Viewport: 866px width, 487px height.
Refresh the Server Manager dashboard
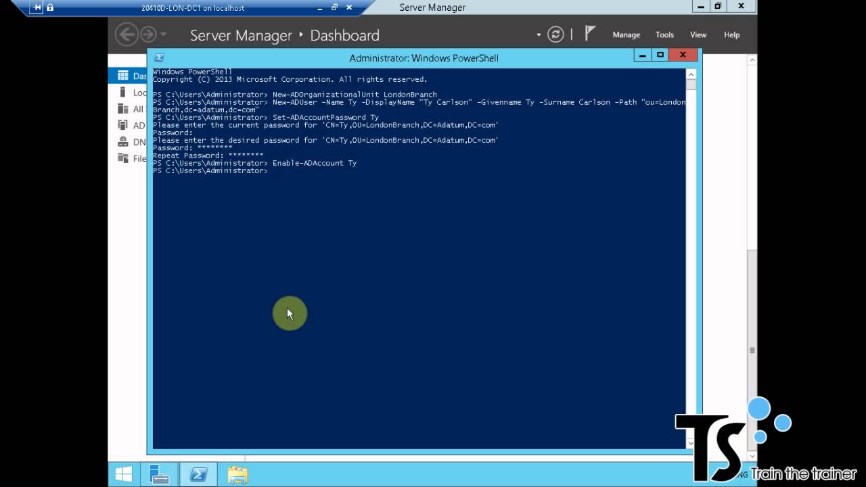[555, 34]
